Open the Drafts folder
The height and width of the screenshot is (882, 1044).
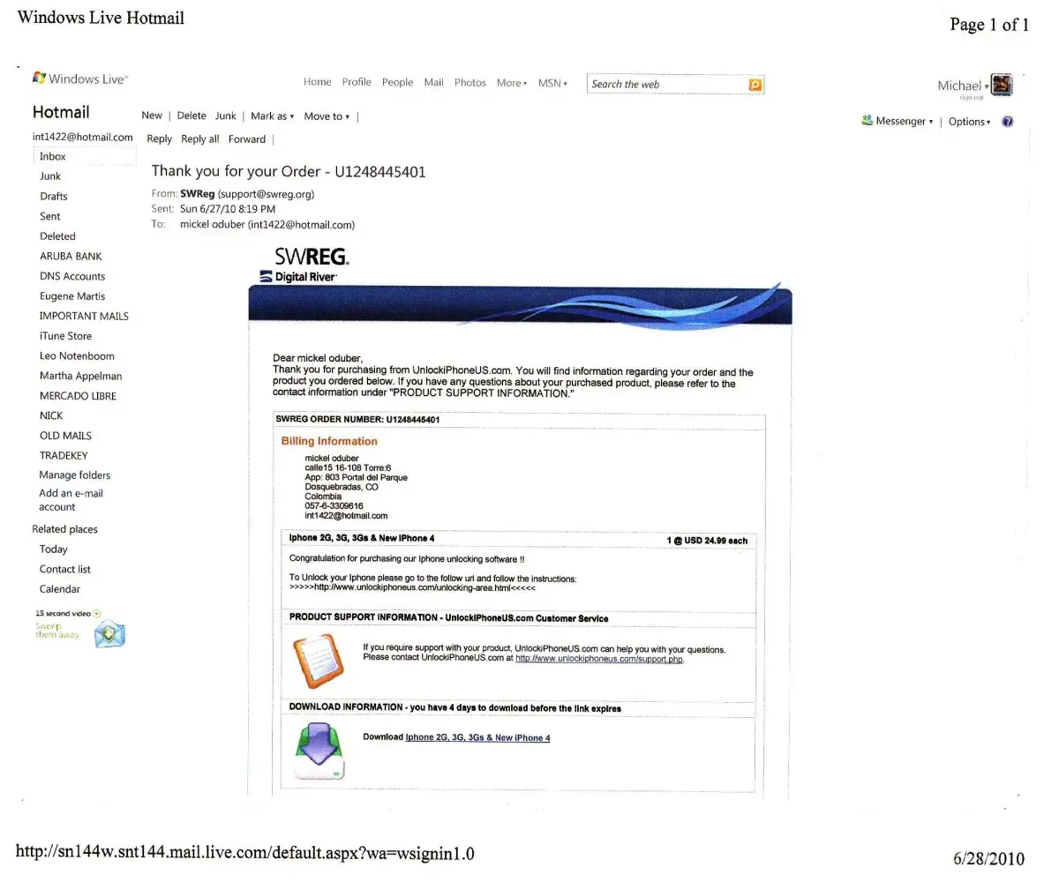pos(53,196)
